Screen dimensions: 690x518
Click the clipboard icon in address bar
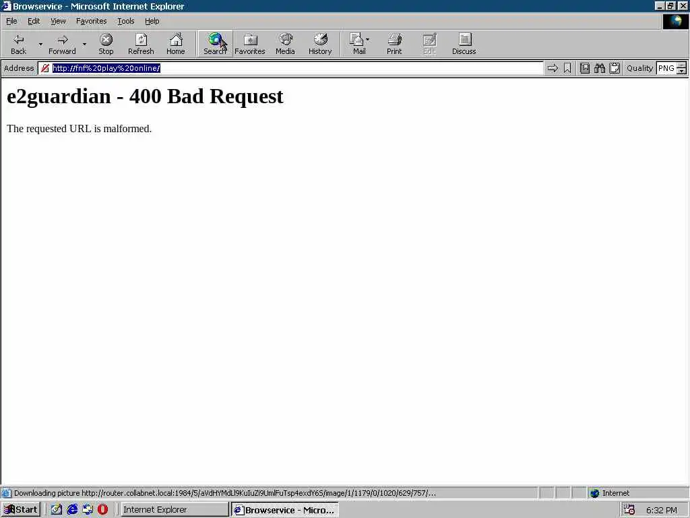tap(615, 68)
